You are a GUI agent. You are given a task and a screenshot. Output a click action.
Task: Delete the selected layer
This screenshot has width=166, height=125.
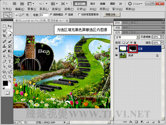point(158,122)
